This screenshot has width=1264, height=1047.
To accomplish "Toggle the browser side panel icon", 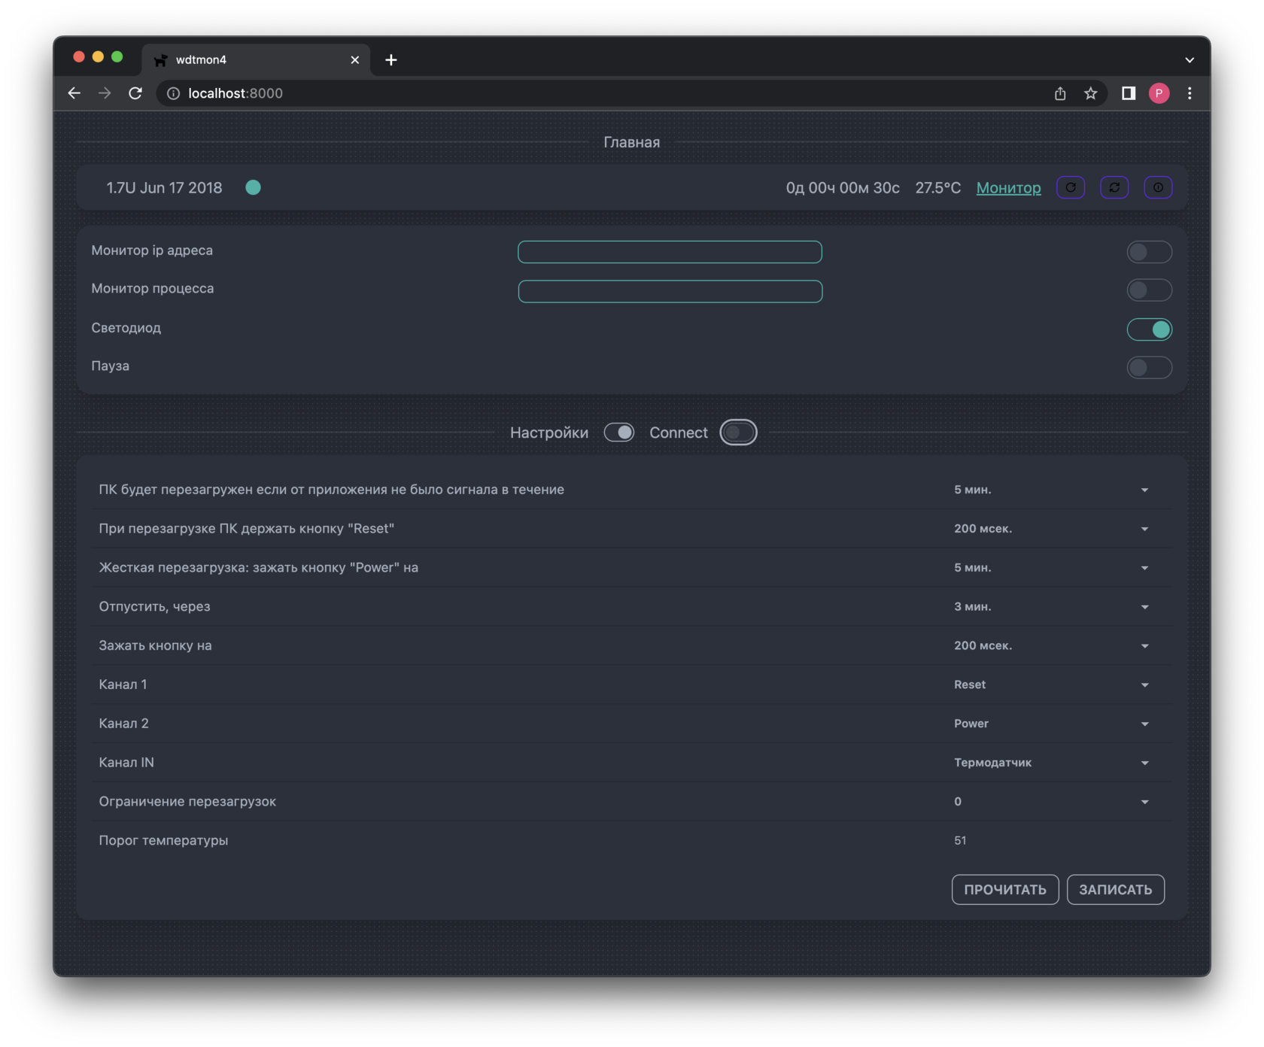I will tap(1129, 93).
